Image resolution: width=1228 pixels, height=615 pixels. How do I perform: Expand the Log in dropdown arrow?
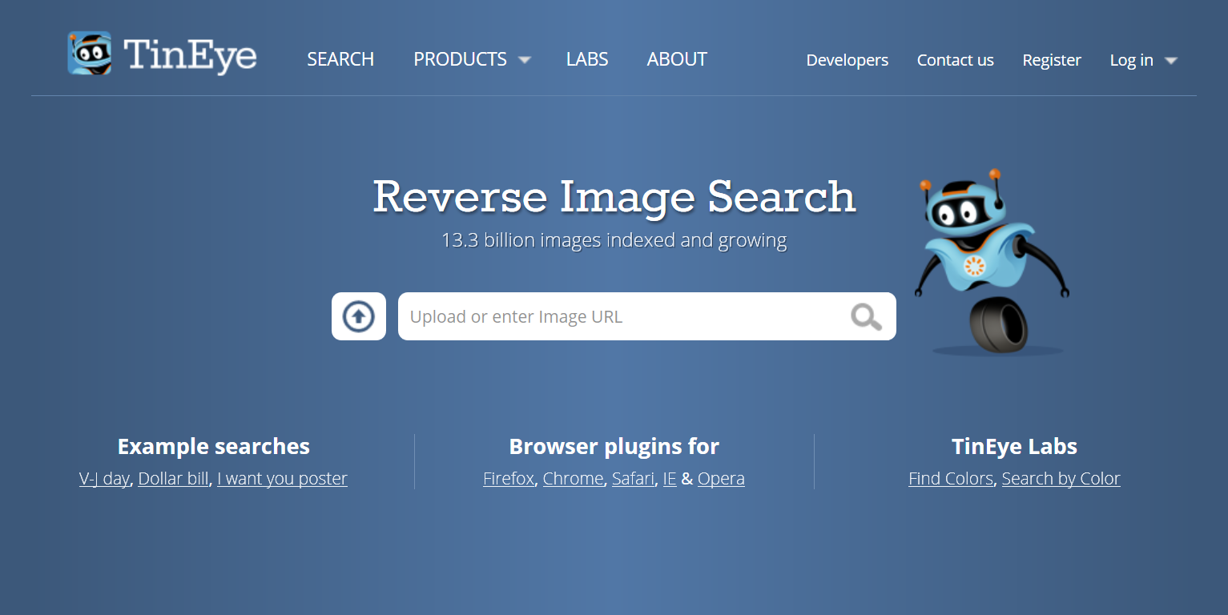click(1170, 61)
